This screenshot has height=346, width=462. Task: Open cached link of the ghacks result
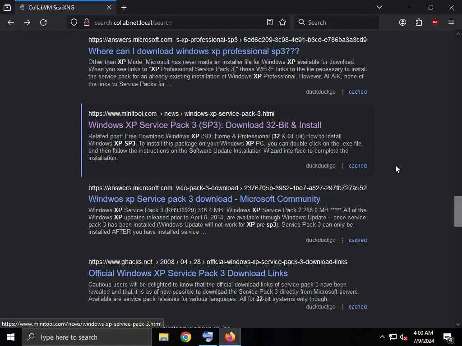(x=358, y=306)
